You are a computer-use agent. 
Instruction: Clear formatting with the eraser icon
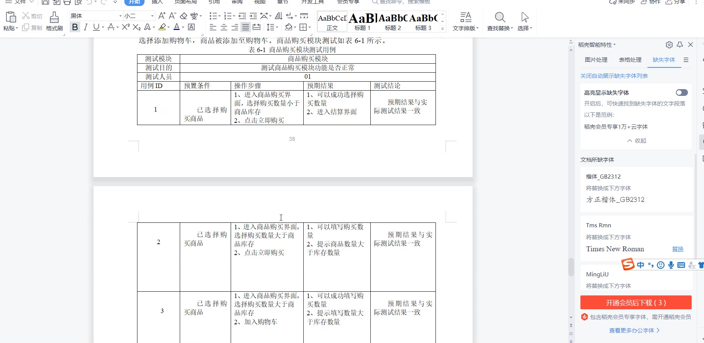click(183, 16)
